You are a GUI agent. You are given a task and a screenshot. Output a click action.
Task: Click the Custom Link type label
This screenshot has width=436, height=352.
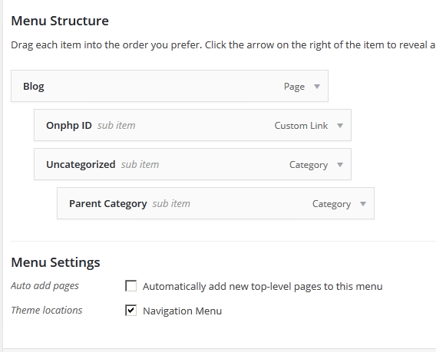[x=301, y=126]
